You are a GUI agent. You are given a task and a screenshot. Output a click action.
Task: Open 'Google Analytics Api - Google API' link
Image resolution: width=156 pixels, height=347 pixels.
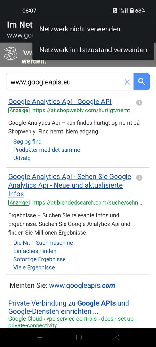pos(60,102)
